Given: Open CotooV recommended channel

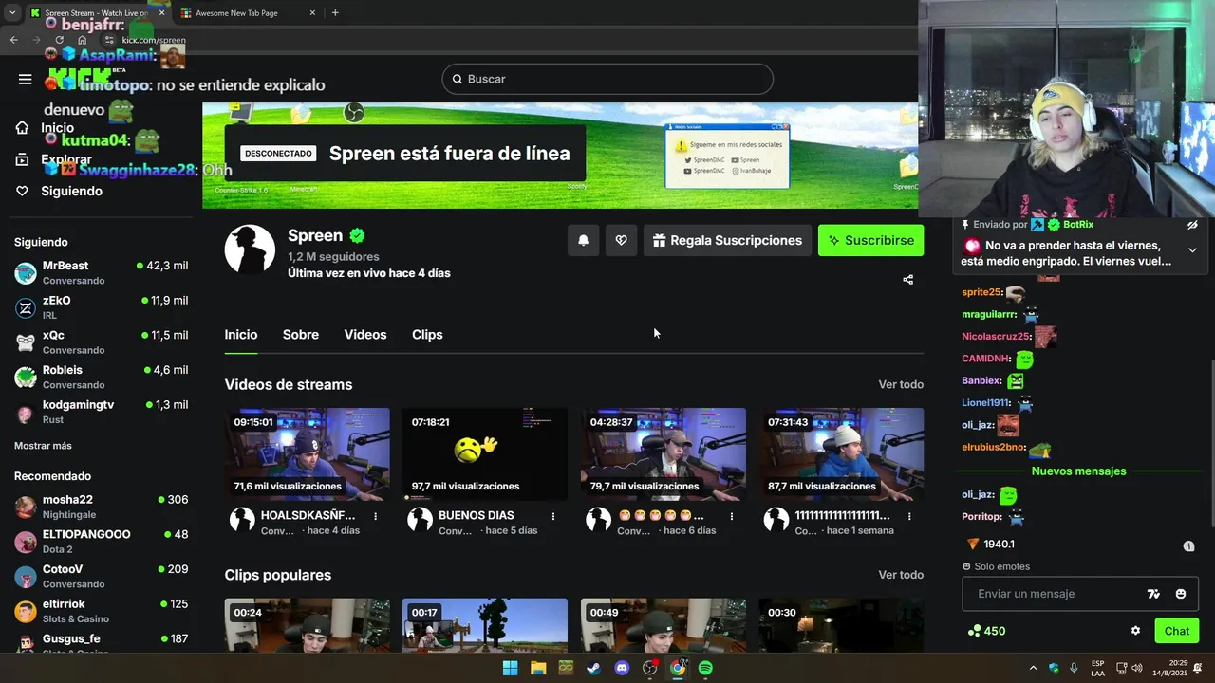Looking at the screenshot, I should coord(101,576).
